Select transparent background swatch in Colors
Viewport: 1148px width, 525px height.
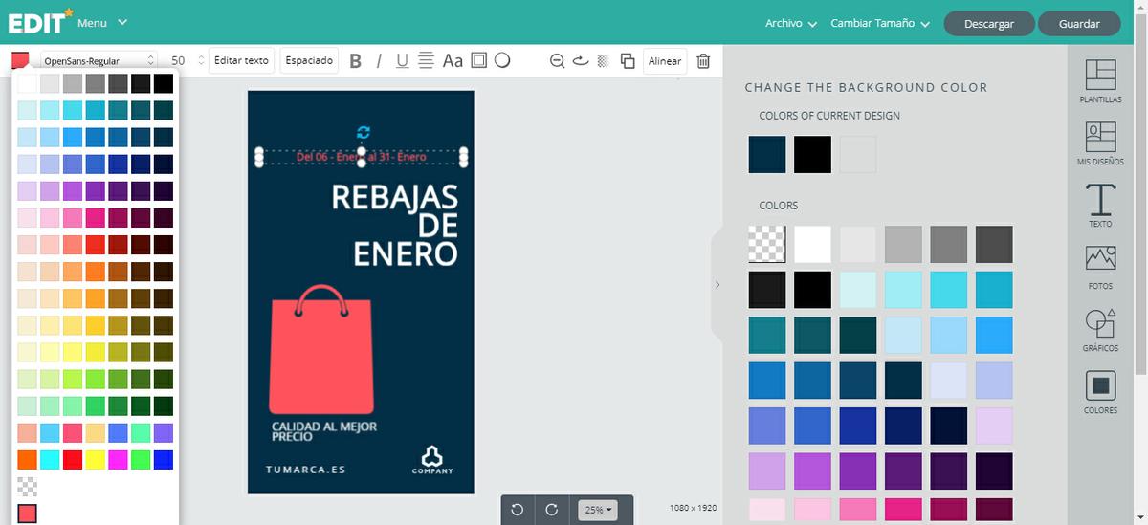[767, 244]
